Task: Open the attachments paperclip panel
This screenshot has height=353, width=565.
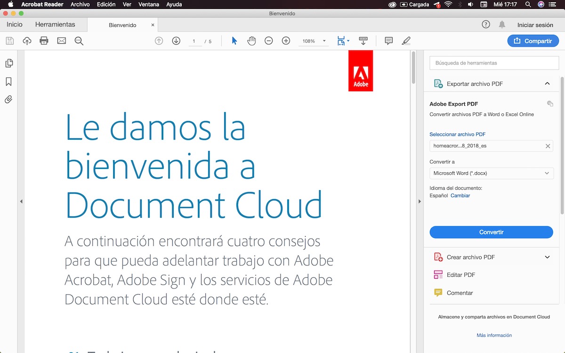Action: pos(8,100)
